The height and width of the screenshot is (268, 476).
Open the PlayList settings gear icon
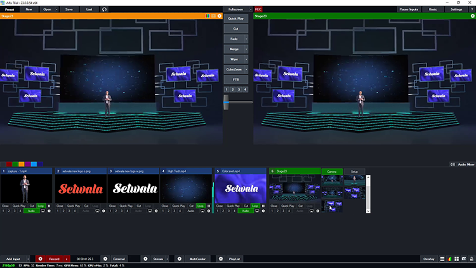click(x=221, y=259)
